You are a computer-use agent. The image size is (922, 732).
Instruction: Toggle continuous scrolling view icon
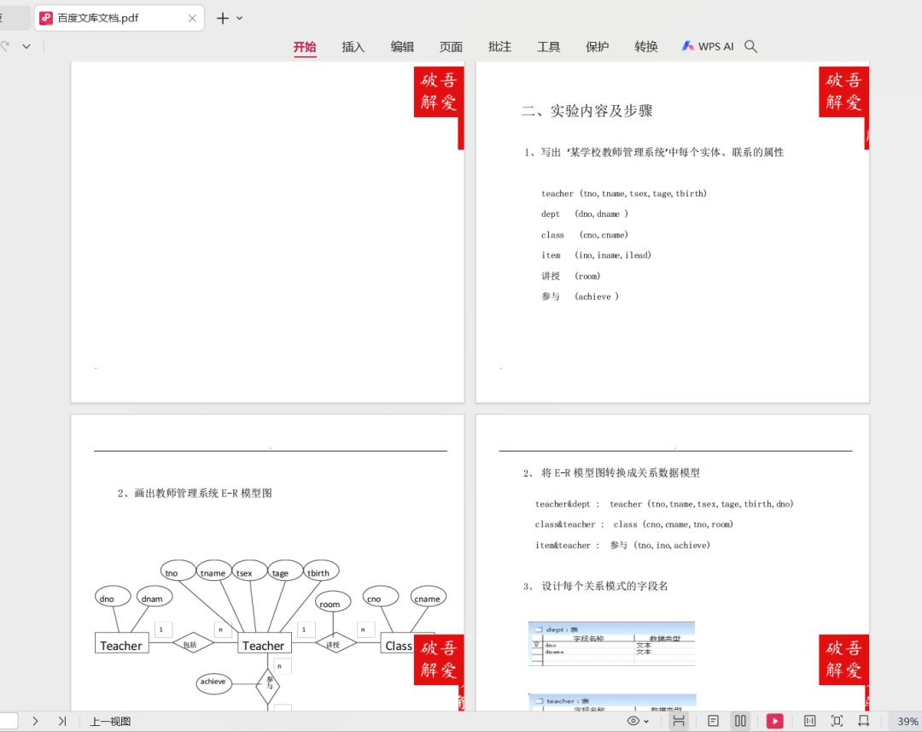(679, 721)
